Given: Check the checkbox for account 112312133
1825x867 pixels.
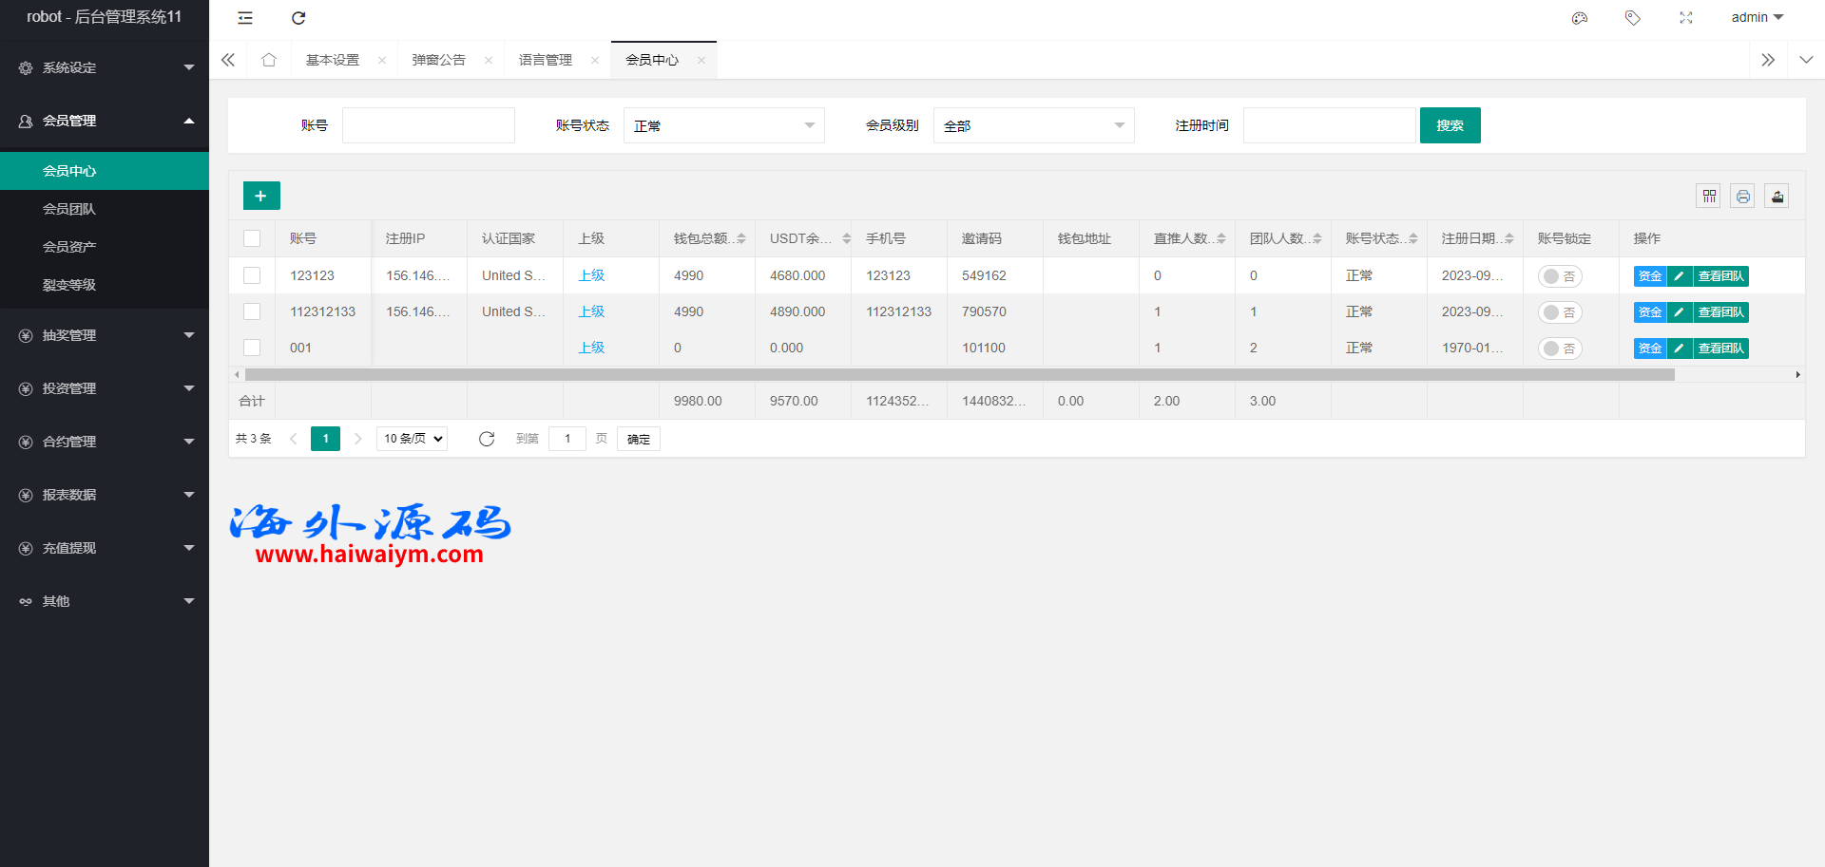Looking at the screenshot, I should (252, 311).
